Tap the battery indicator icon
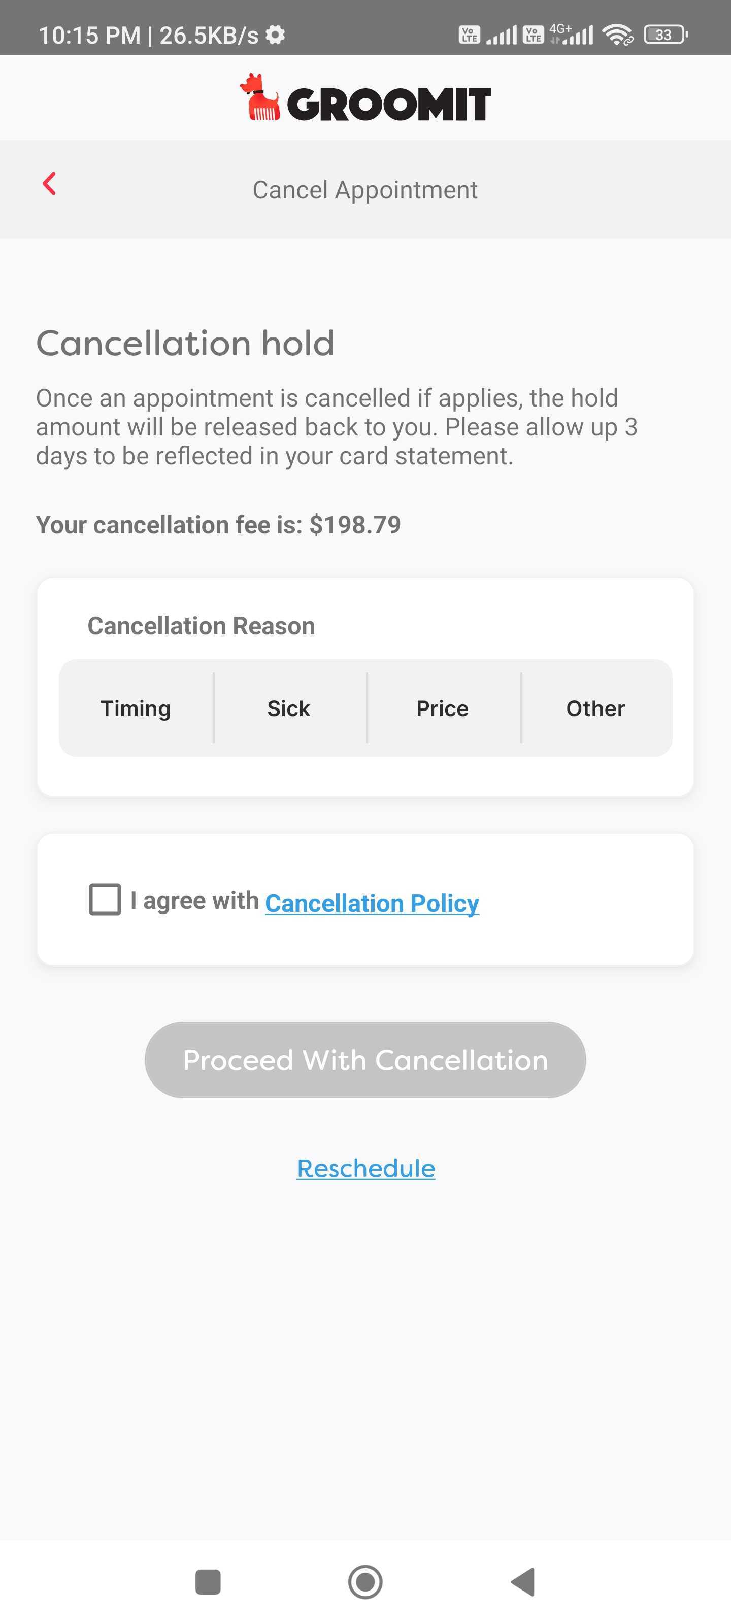731x1624 pixels. click(x=665, y=35)
